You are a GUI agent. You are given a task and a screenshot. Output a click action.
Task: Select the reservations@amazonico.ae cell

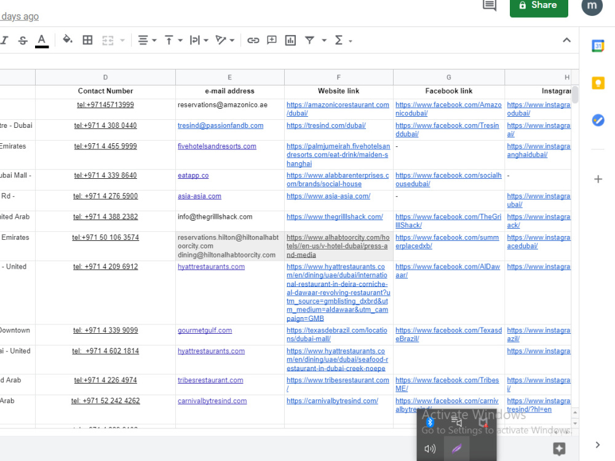tap(229, 109)
